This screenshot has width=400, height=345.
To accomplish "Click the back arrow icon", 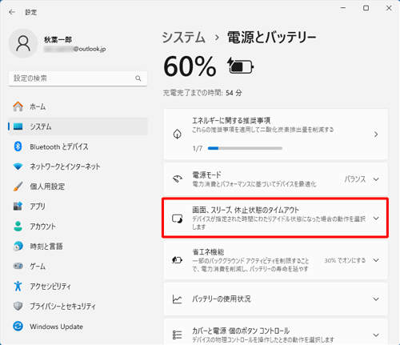I will 12,12.
